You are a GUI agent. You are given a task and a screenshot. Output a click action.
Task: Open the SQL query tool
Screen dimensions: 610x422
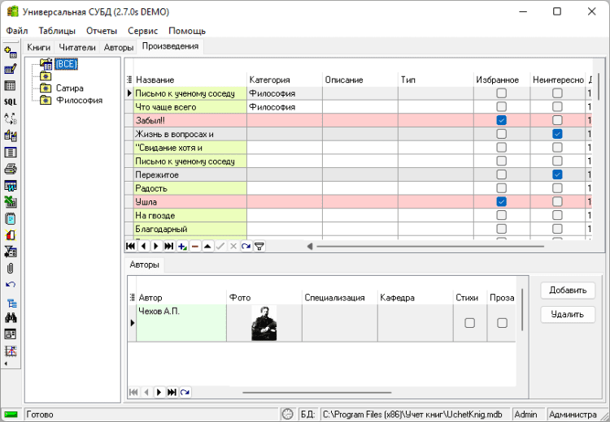pyautogui.click(x=11, y=101)
